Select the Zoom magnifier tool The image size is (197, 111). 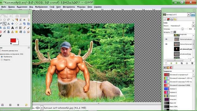point(5,24)
